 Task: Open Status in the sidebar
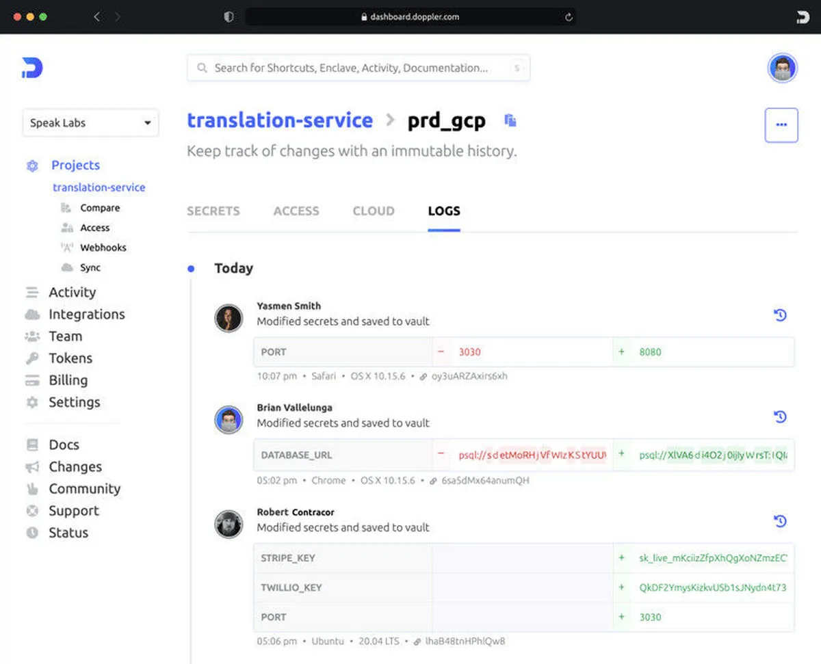68,533
